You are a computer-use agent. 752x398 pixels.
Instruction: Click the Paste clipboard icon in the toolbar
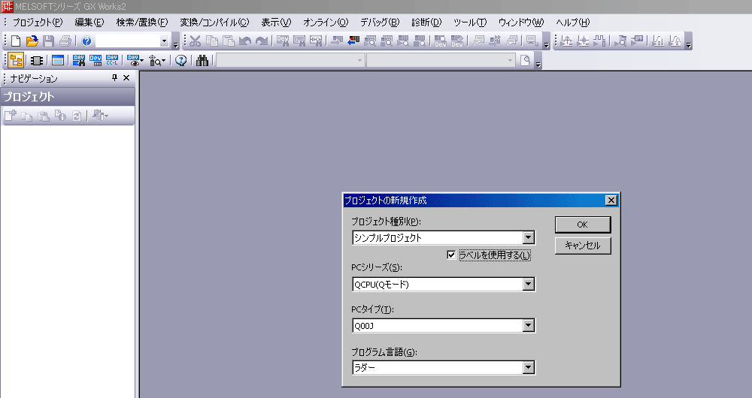229,41
